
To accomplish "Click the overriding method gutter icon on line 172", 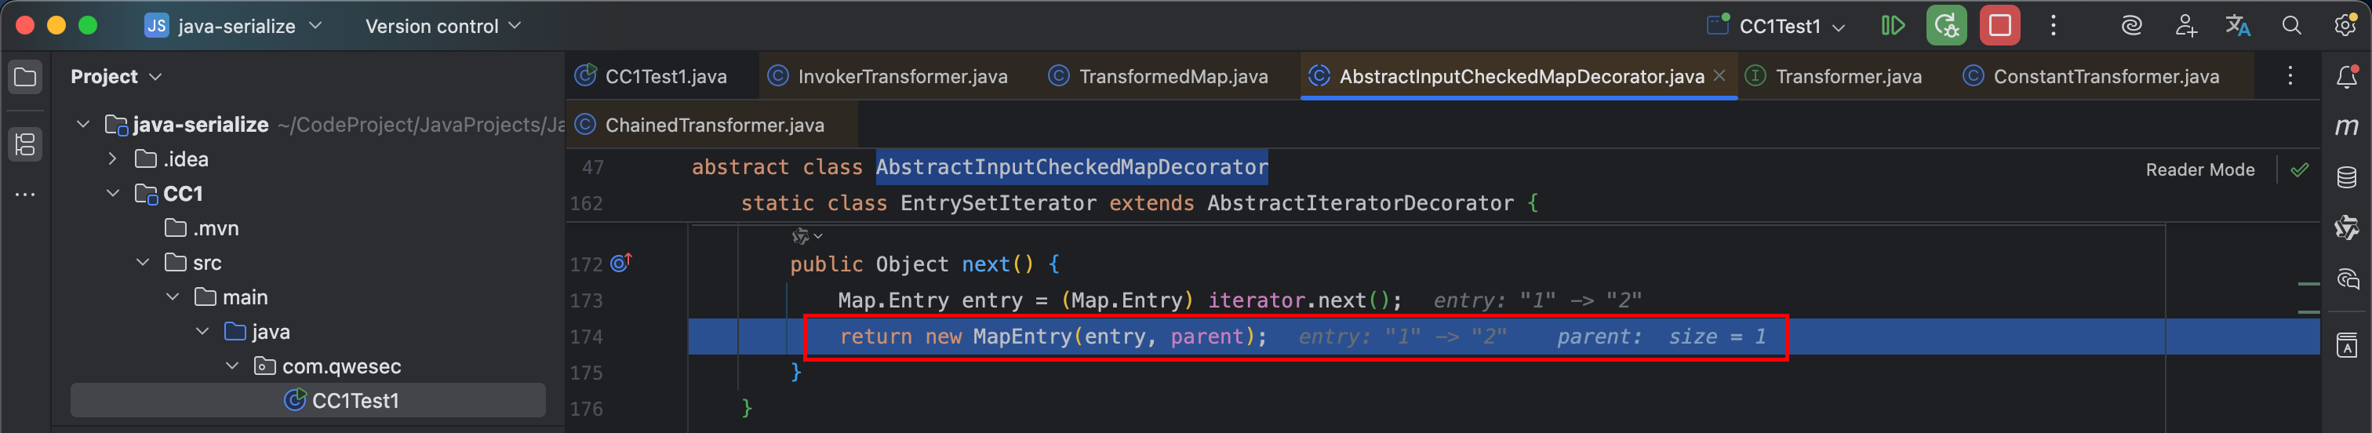I will (x=620, y=264).
